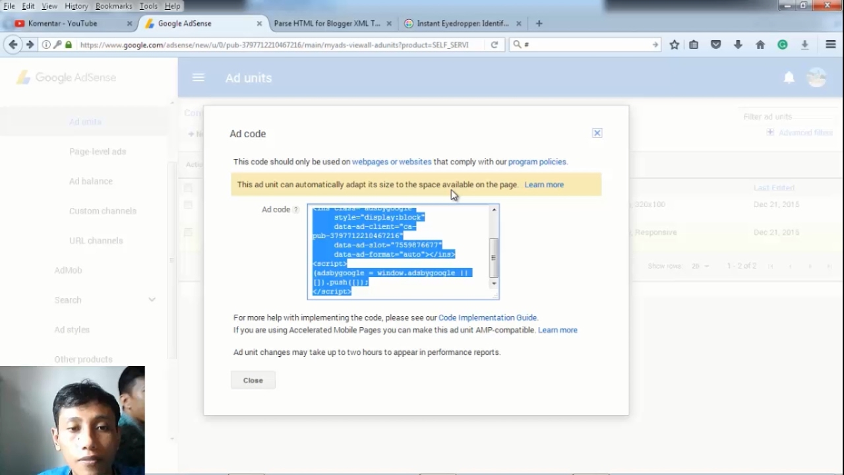Select Ad units in sidebar
Screen dimensions: 844x475
[x=85, y=122]
